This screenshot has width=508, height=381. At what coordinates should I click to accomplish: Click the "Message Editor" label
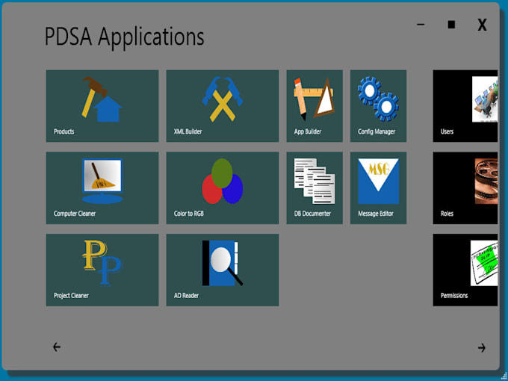pyautogui.click(x=376, y=214)
